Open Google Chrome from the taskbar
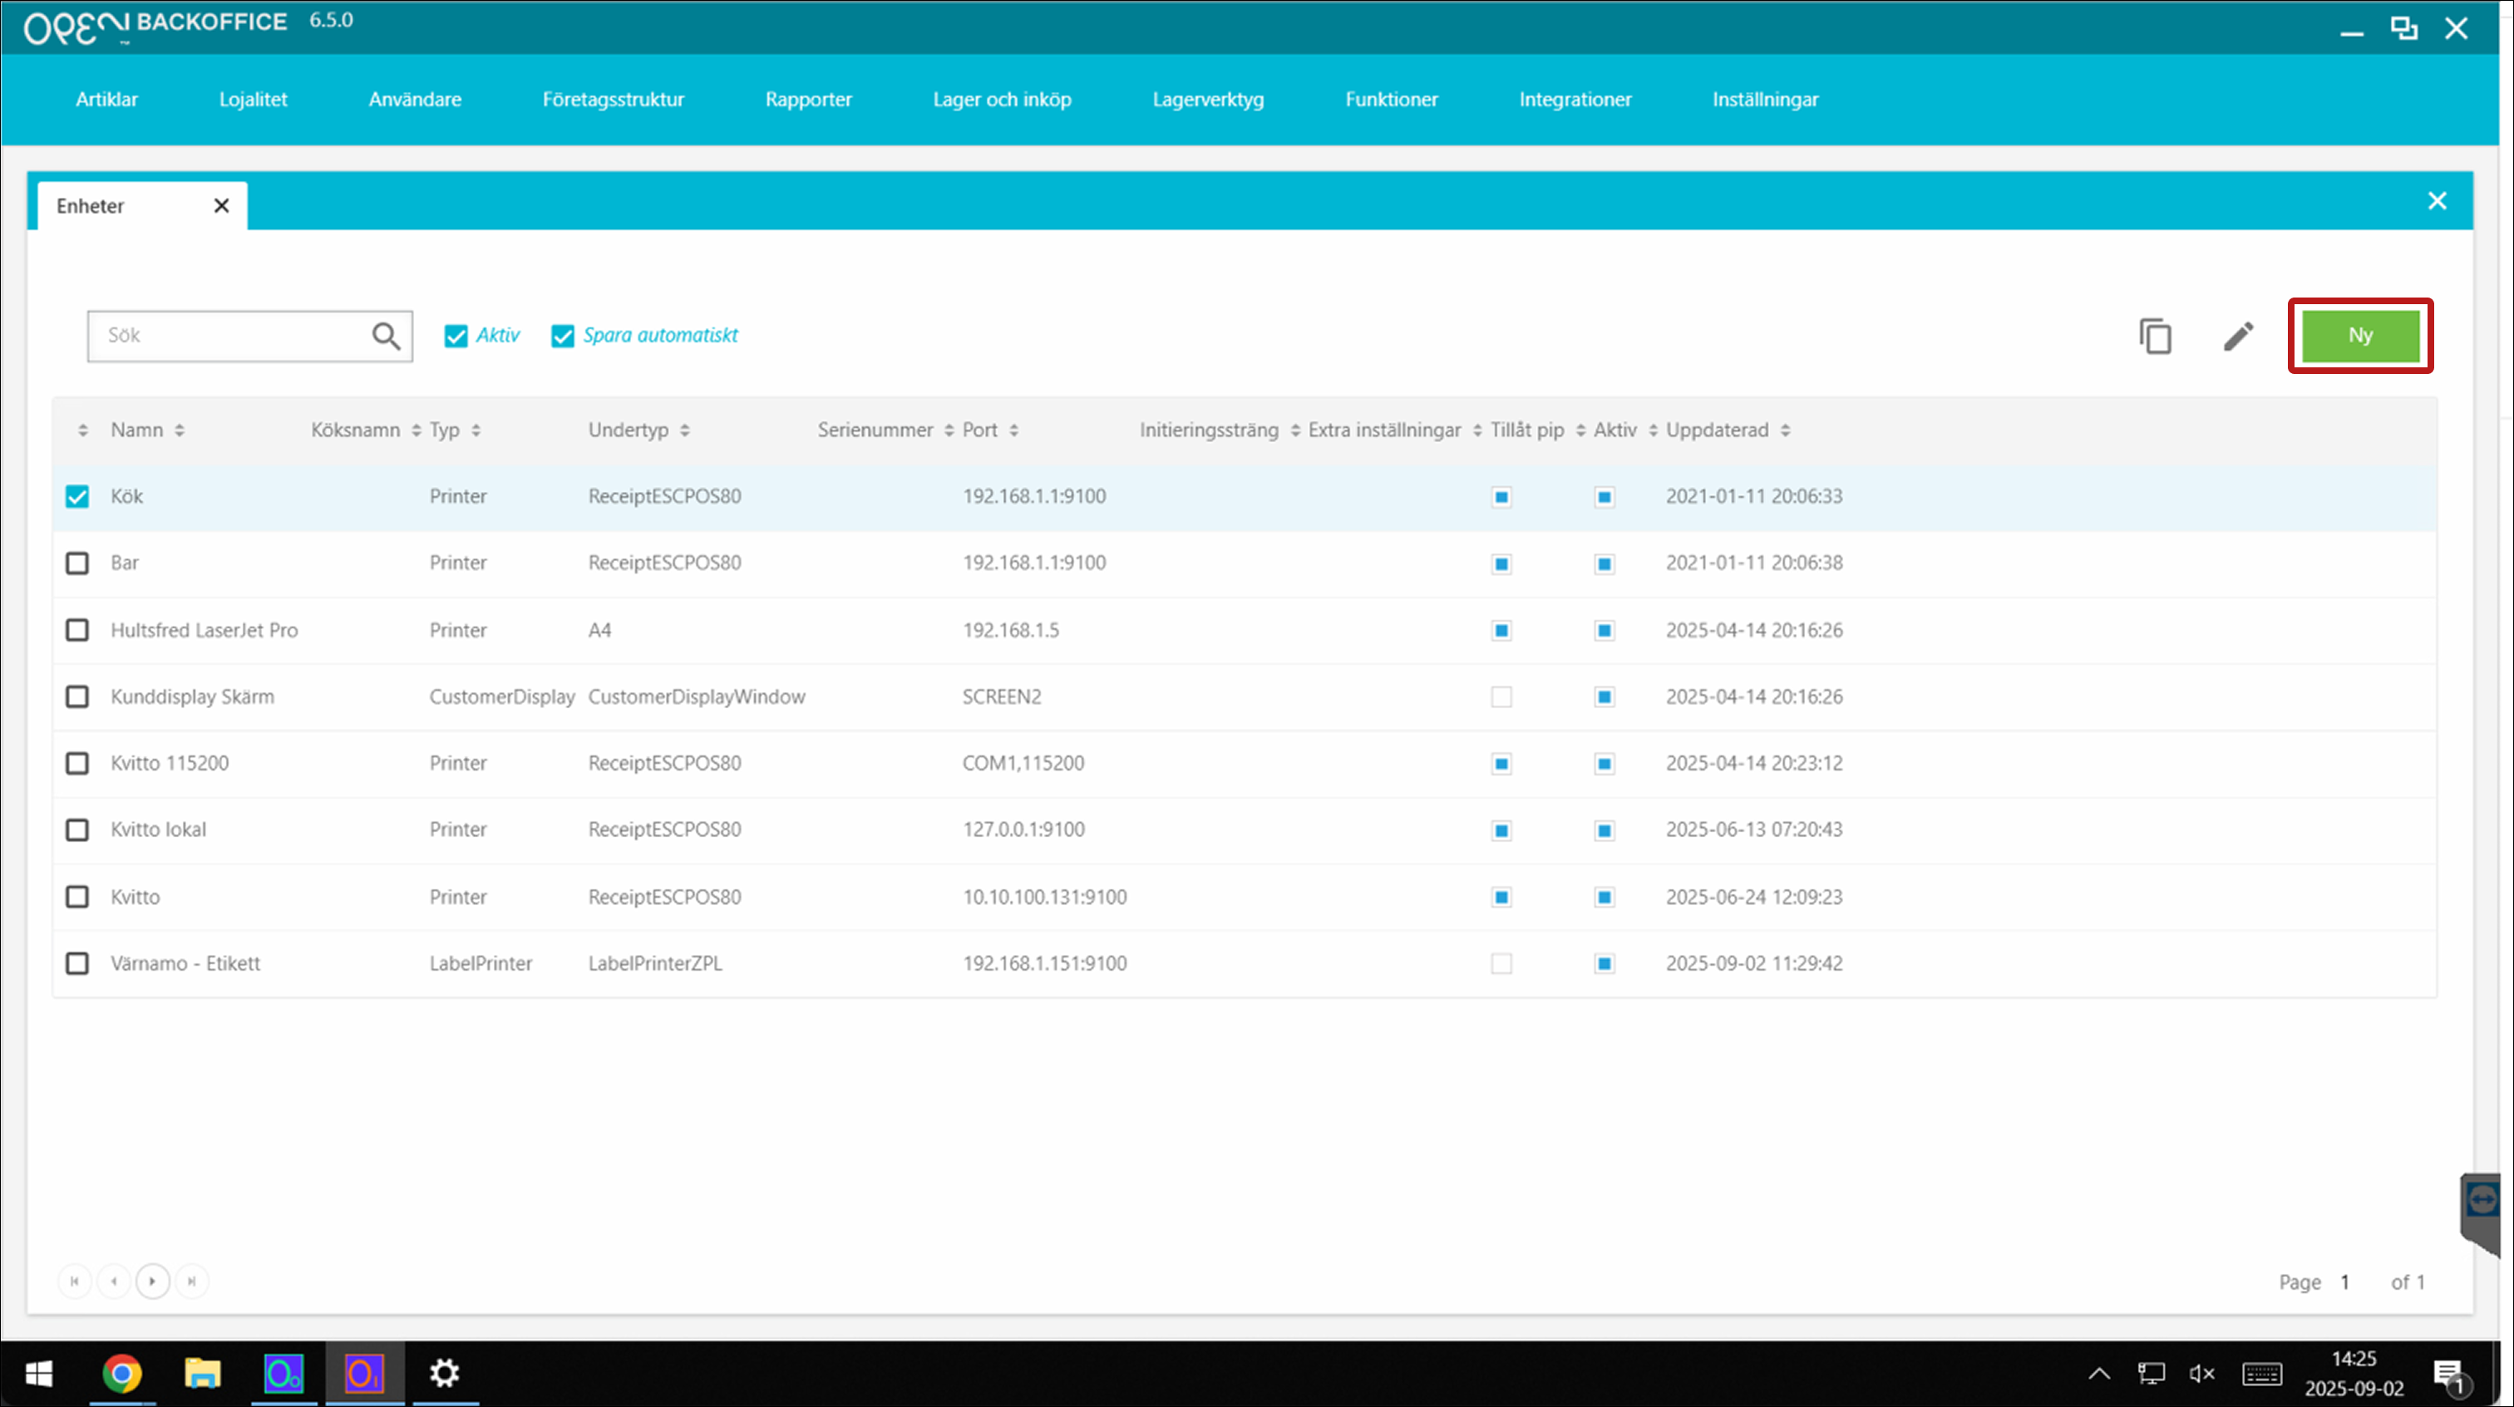The width and height of the screenshot is (2514, 1407). (122, 1374)
